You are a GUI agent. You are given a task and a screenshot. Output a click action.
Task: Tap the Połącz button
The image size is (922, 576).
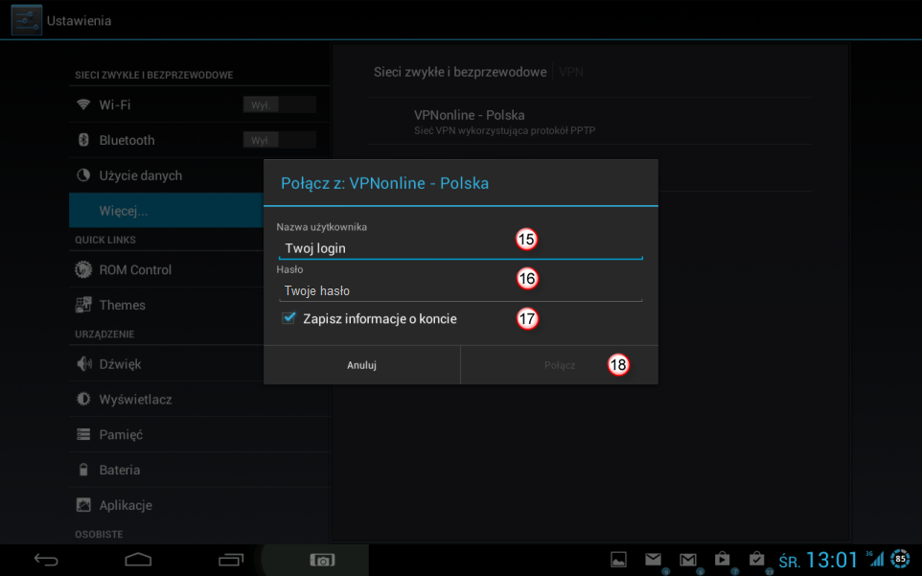click(x=559, y=365)
